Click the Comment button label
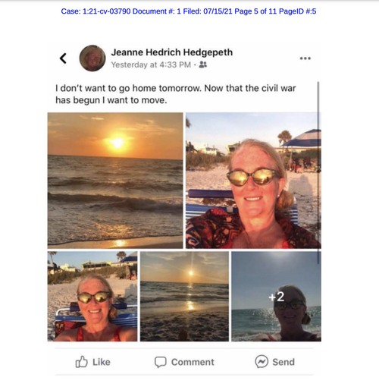Viewport: 379px width, 390px height. [x=193, y=362]
